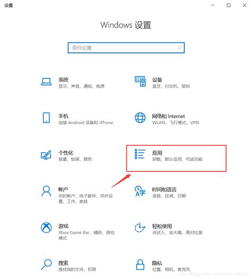Open the 游戏 Xbox icon
Image resolution: width=251 pixels, height=279 pixels.
[47, 228]
